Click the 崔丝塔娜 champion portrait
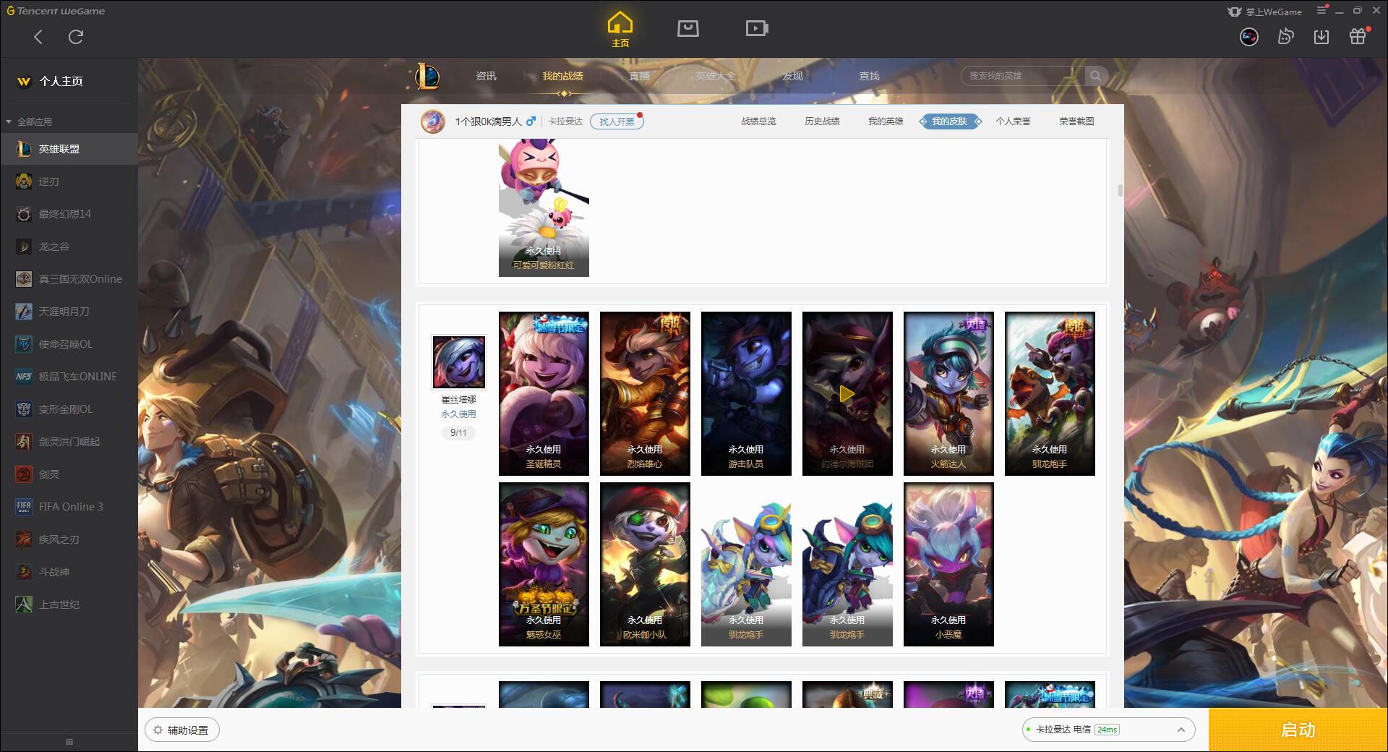1388x752 pixels. (x=458, y=362)
